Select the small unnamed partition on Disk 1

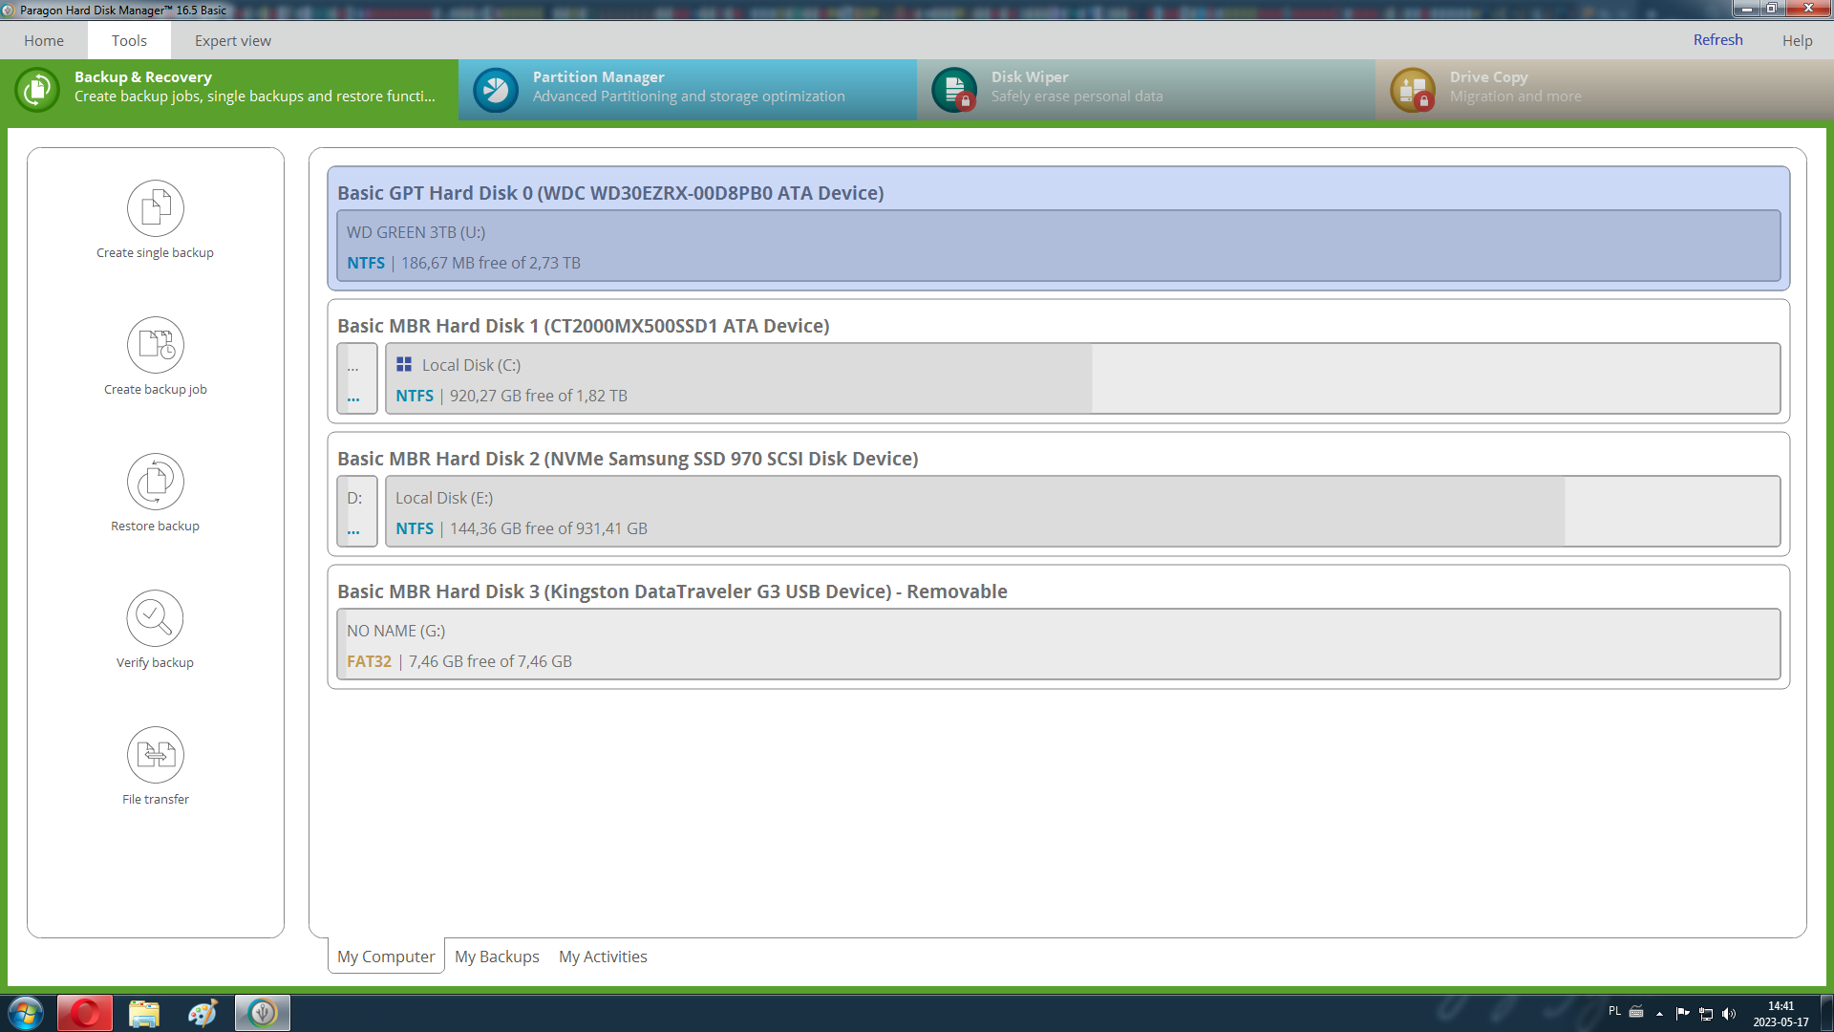357,378
